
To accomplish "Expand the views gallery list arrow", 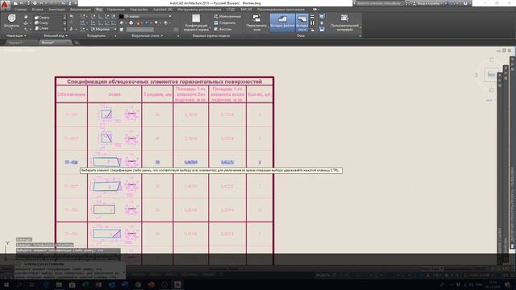I will tap(64, 29).
